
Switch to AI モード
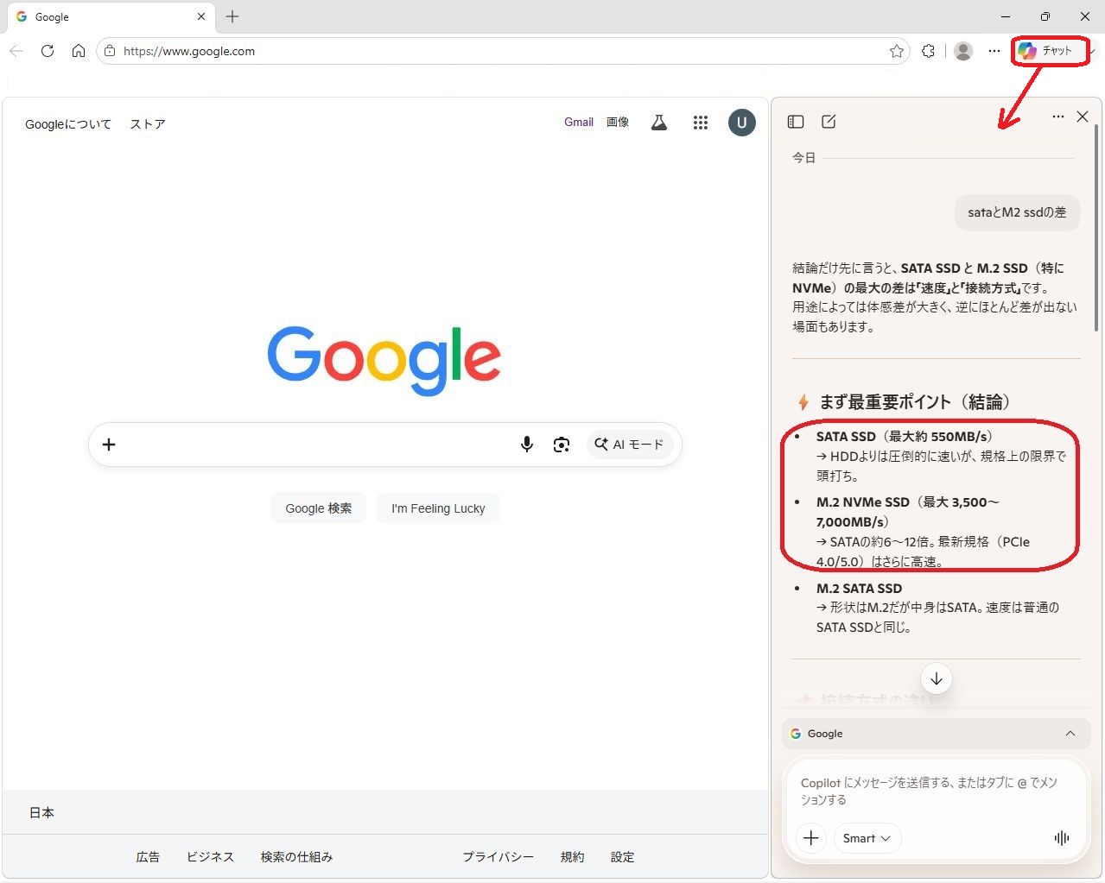629,445
